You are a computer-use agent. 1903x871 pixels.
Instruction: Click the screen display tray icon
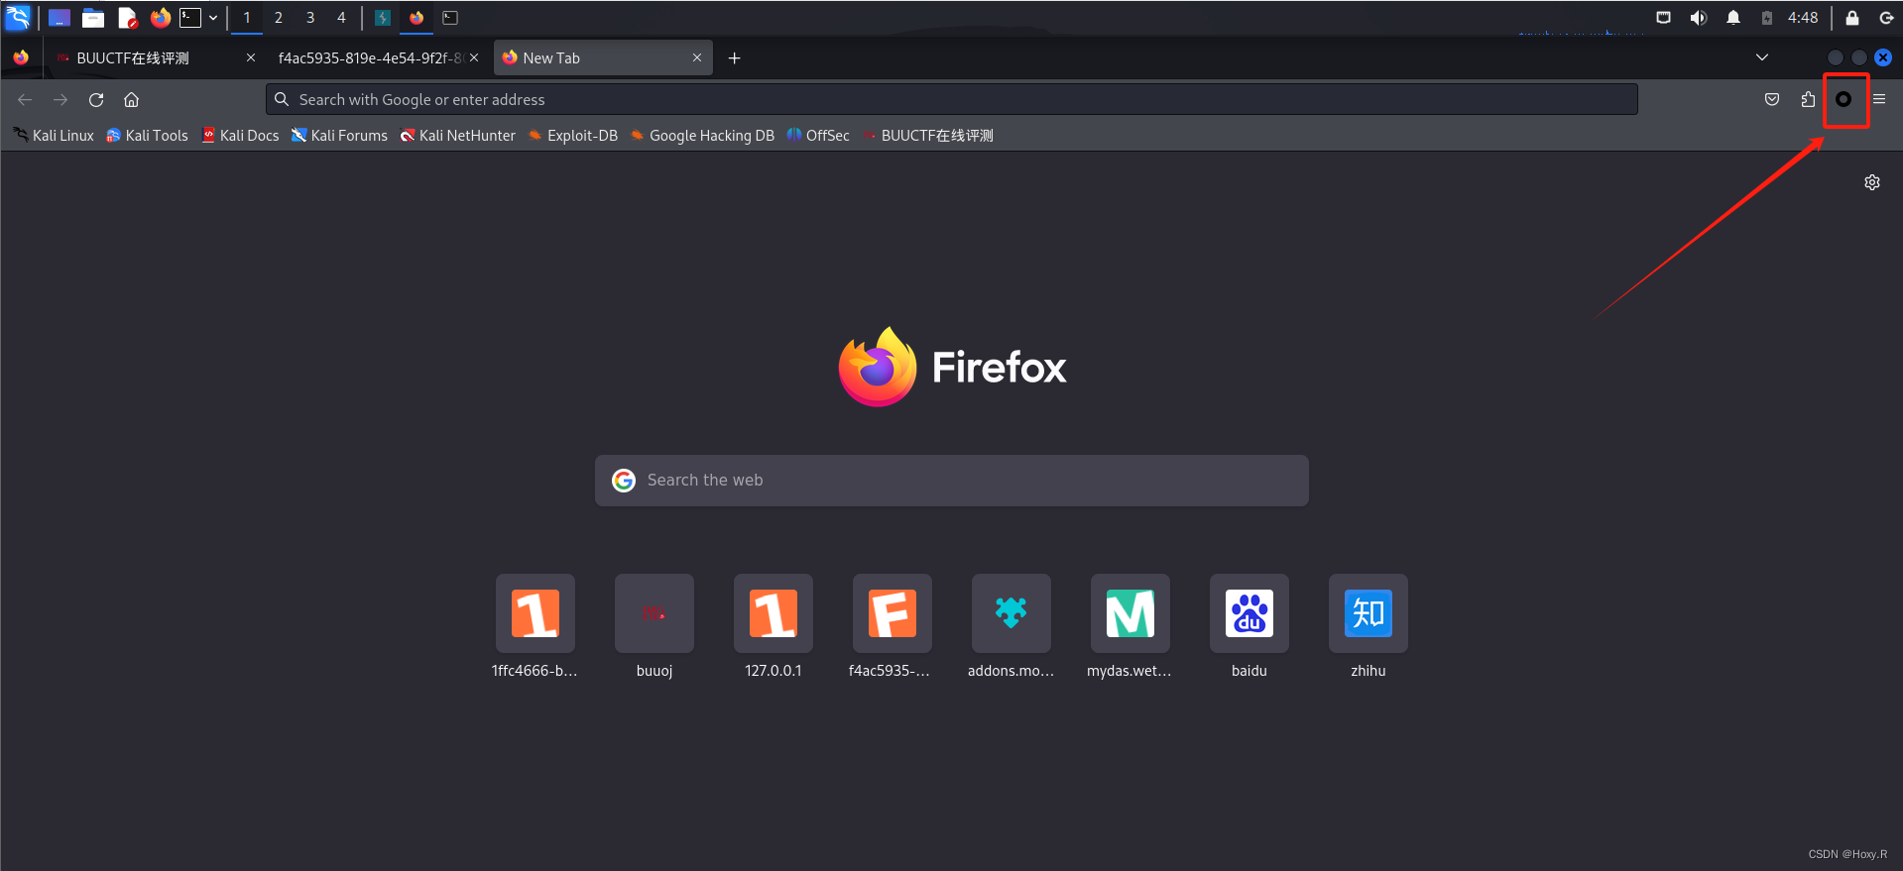point(1664,18)
